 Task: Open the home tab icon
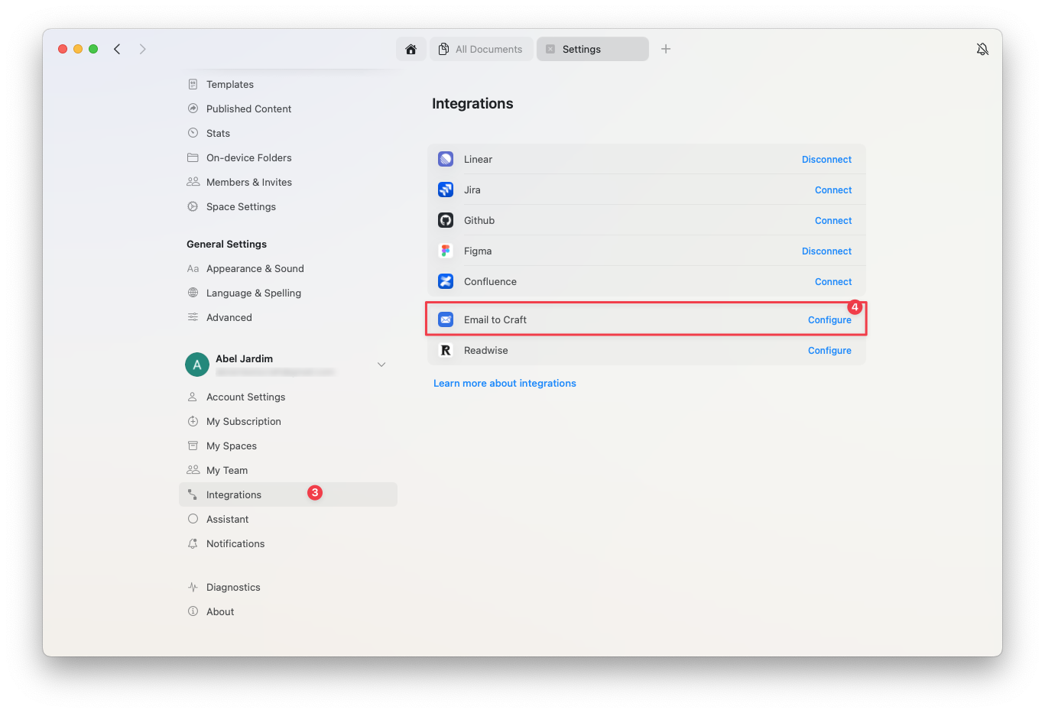(411, 49)
